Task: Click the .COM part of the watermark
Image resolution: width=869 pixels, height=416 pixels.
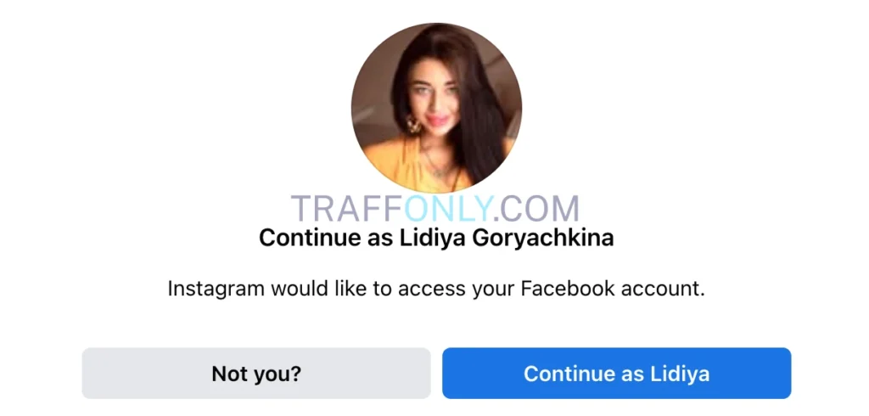Action: [536, 209]
